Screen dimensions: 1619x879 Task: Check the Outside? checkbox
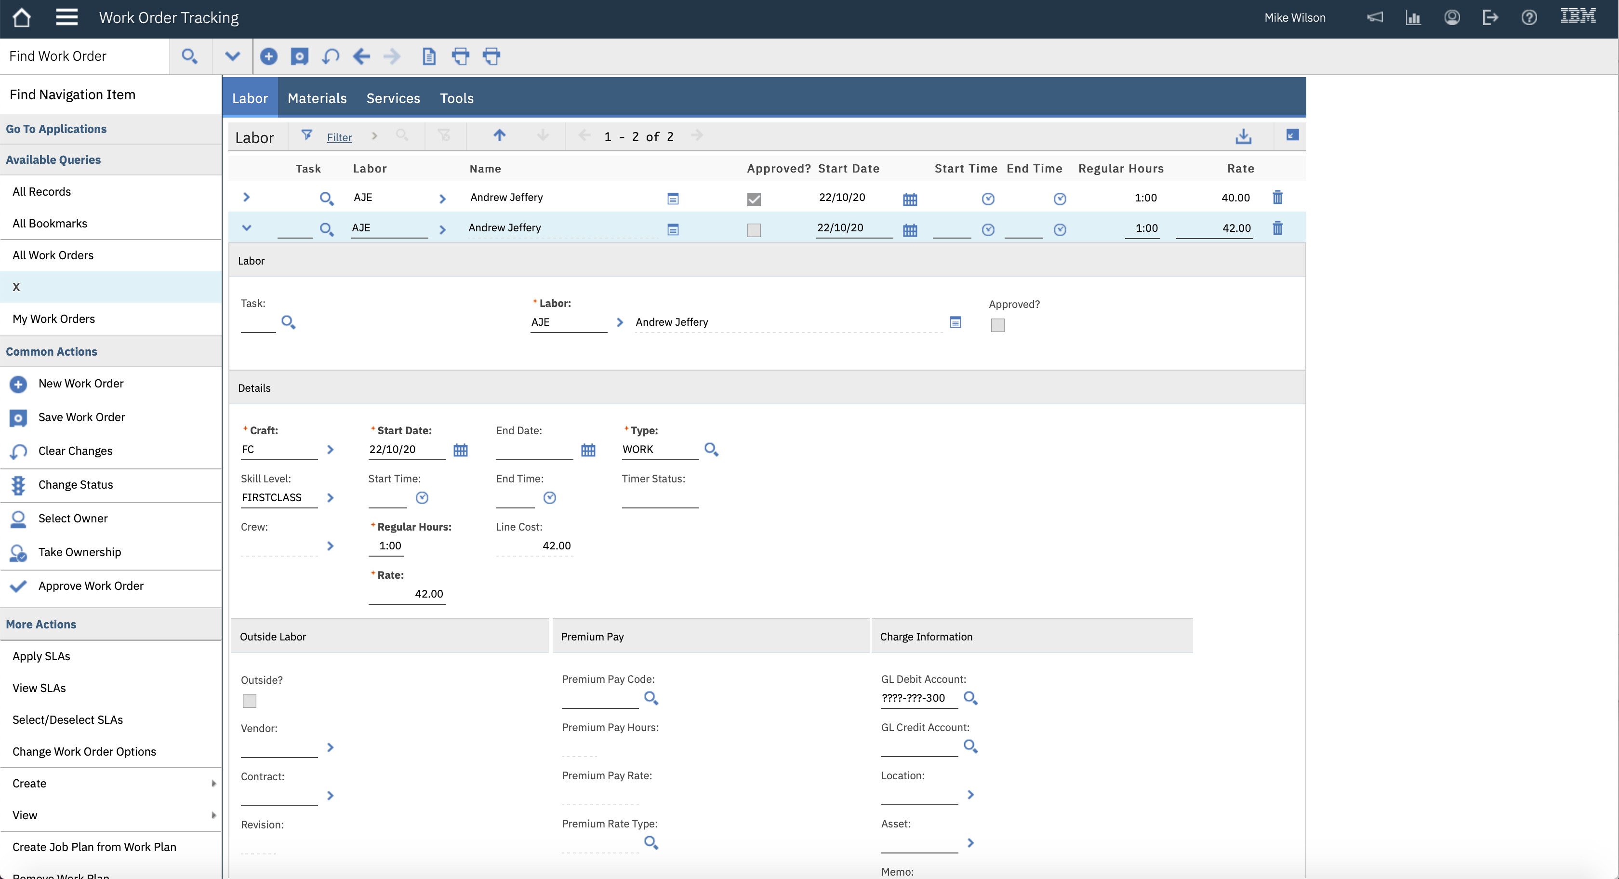pyautogui.click(x=250, y=701)
